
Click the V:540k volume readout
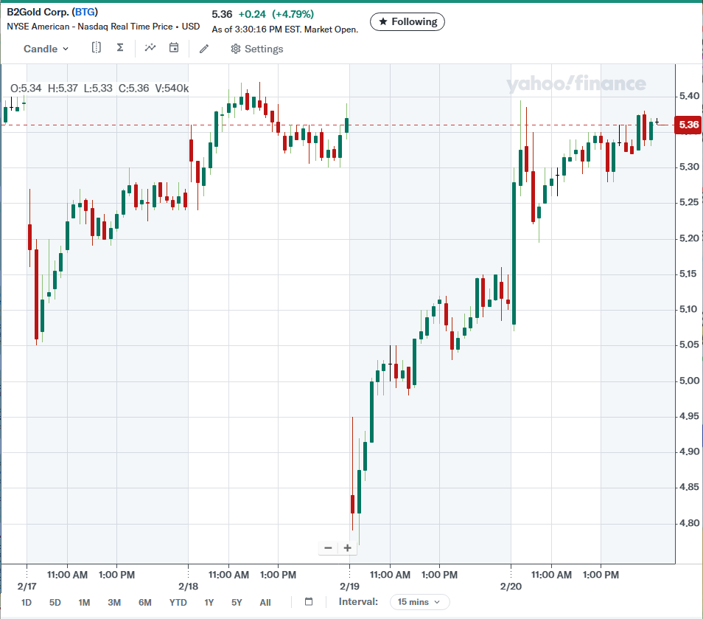click(x=172, y=89)
